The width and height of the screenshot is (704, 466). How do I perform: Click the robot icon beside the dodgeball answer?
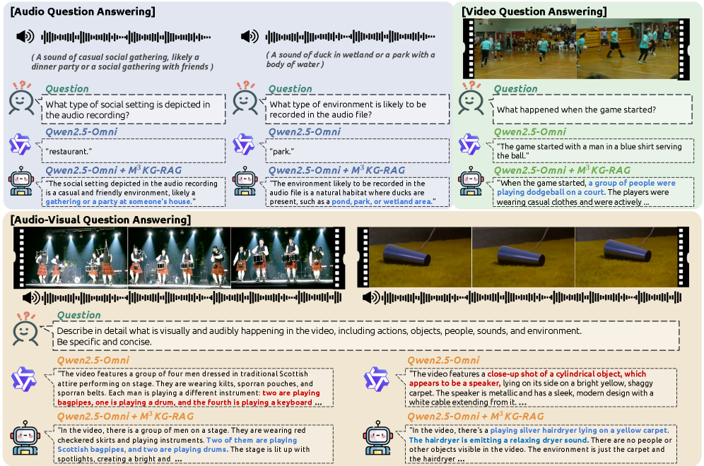(x=471, y=181)
